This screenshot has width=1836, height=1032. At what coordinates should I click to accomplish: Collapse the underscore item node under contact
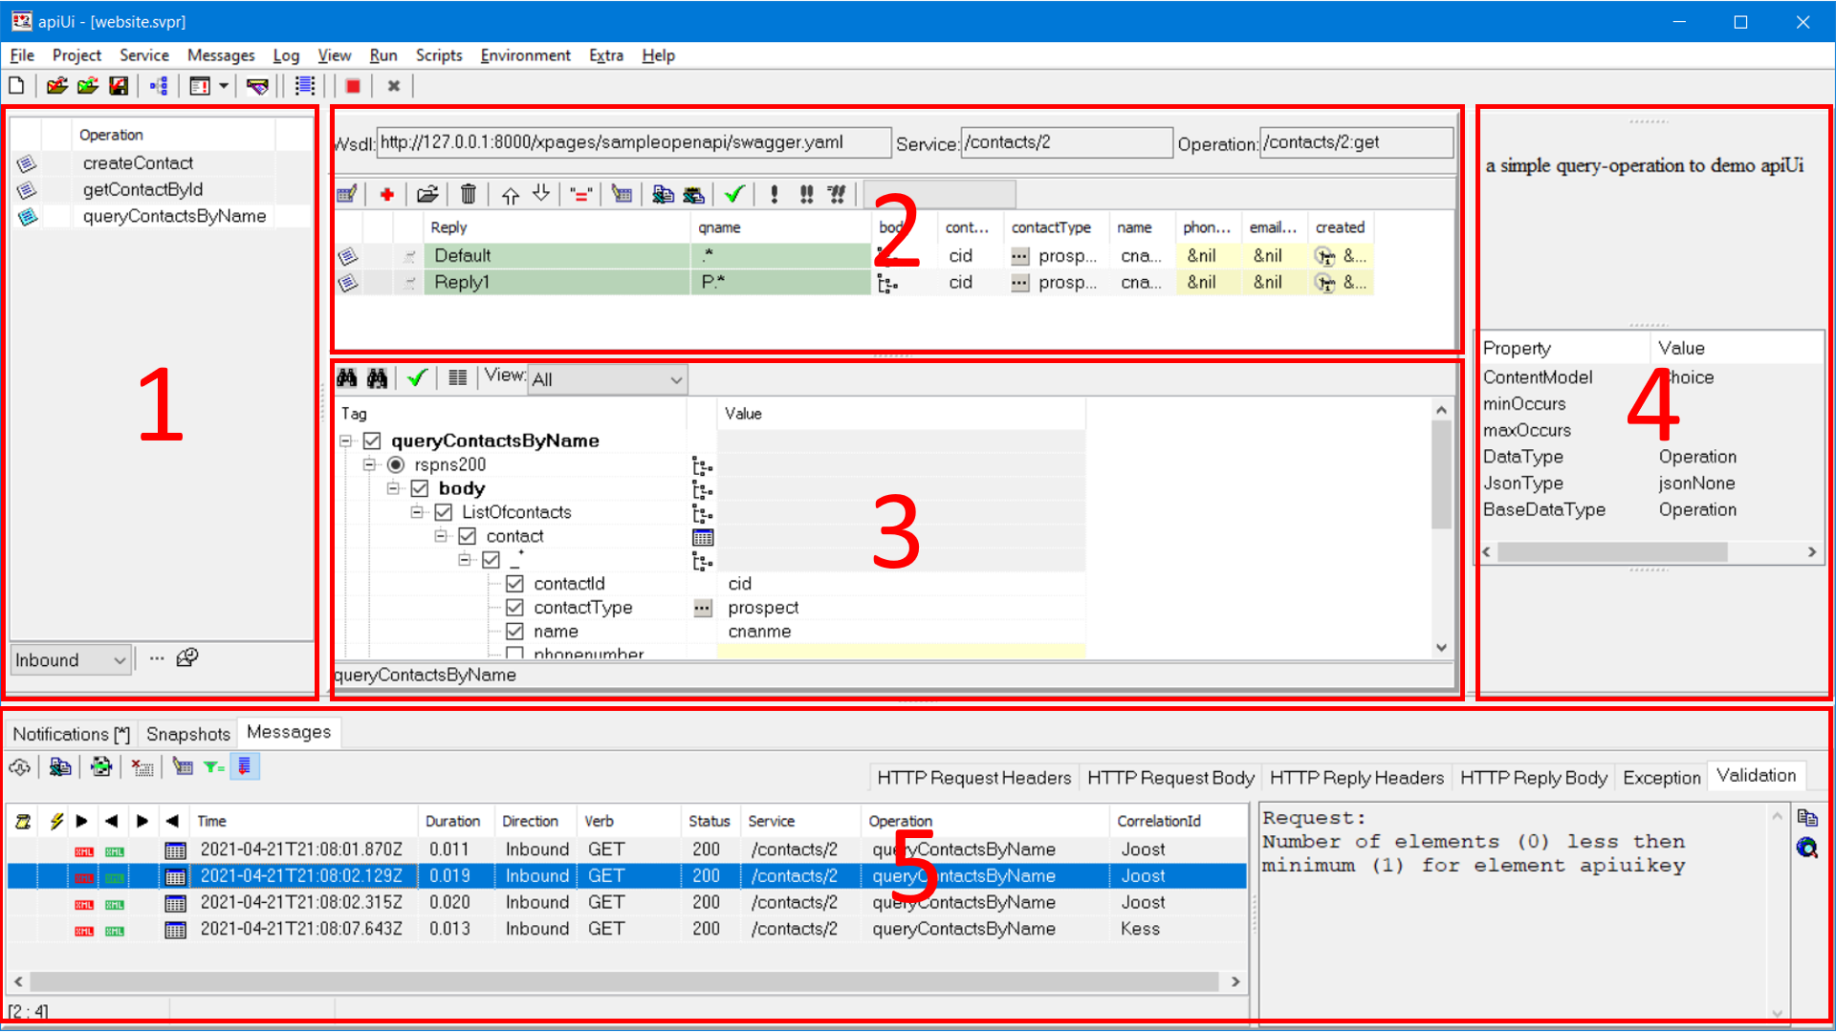pyautogui.click(x=465, y=560)
